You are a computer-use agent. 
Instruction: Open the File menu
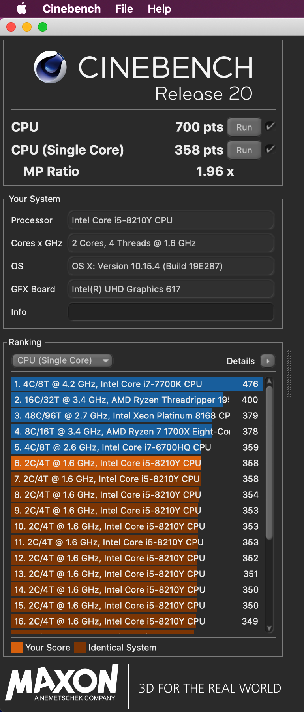coord(124,9)
